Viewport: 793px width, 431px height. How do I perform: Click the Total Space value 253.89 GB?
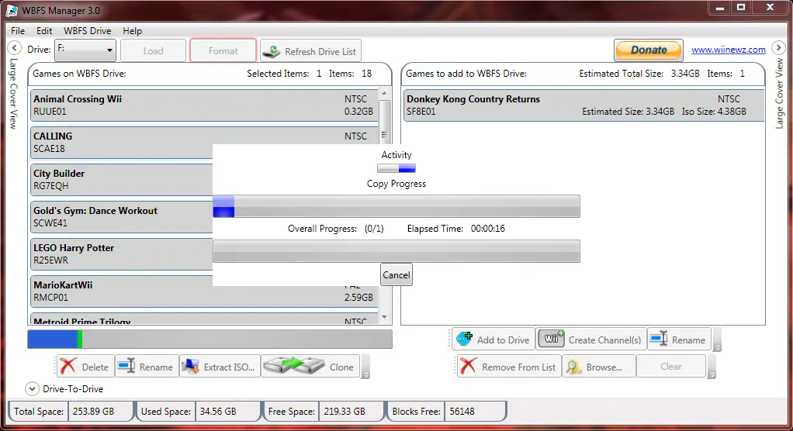pyautogui.click(x=93, y=412)
